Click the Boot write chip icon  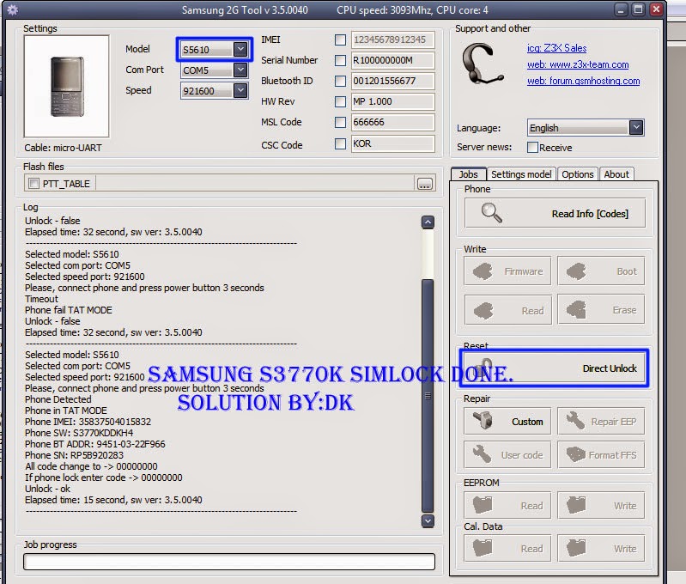coord(576,271)
